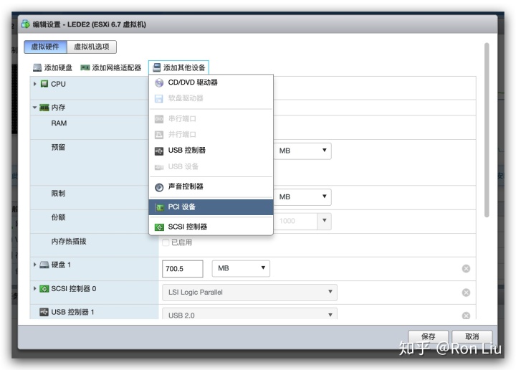Enable the 已启用 memory hot-plug checkbox
Image resolution: width=516 pixels, height=370 pixels.
tap(166, 242)
